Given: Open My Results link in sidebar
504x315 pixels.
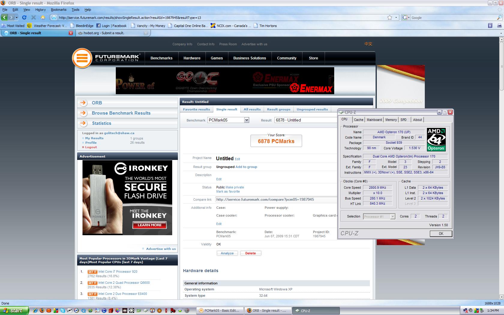Looking at the screenshot, I should coord(94,138).
